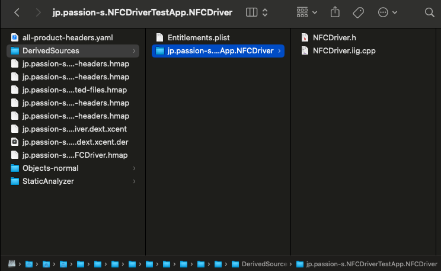Click the dext.xcent.der file icon

(x=15, y=142)
